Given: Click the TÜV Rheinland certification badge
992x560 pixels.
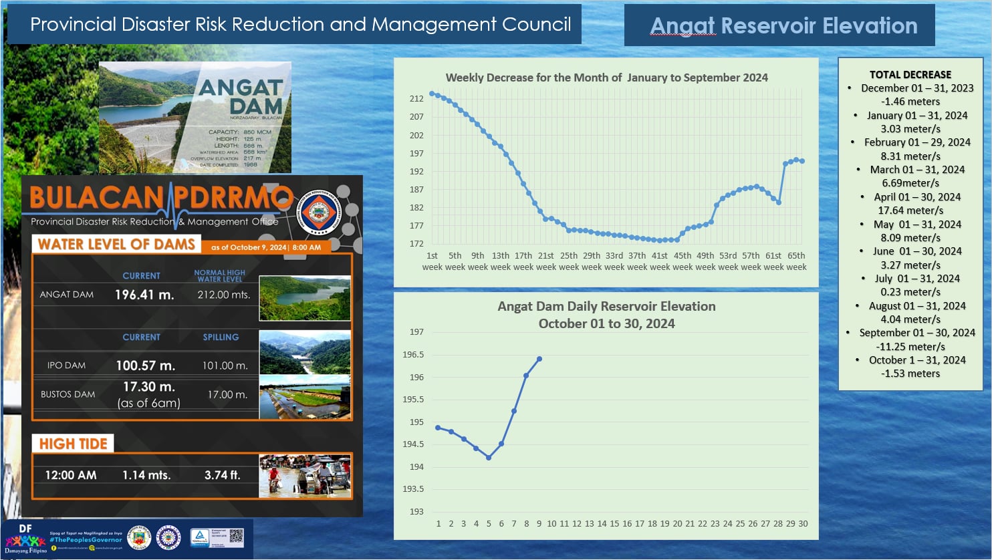Looking at the screenshot, I should click(x=200, y=538).
